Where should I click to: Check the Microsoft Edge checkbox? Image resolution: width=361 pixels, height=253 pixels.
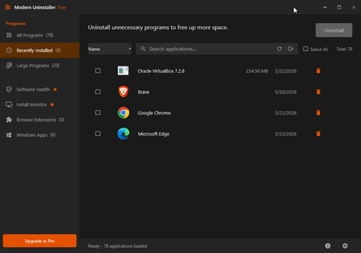point(98,134)
